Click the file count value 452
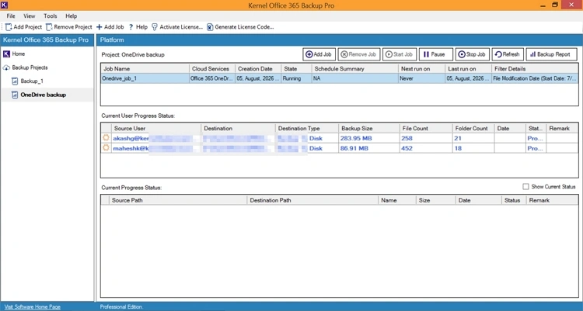 click(407, 148)
